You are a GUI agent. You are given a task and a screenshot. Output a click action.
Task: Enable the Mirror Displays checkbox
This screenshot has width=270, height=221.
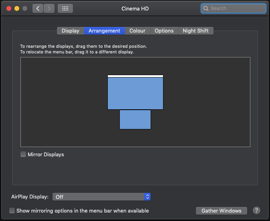coord(23,154)
